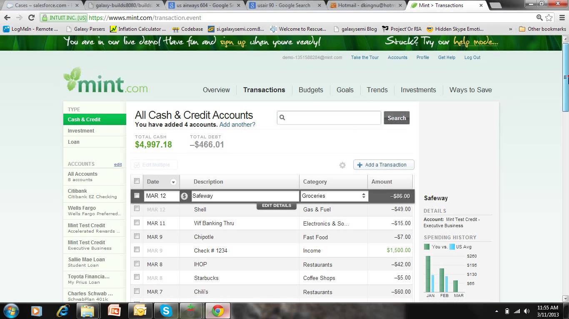
Task: Open browser zoom magnifier icon in address bar
Action: pos(539,18)
